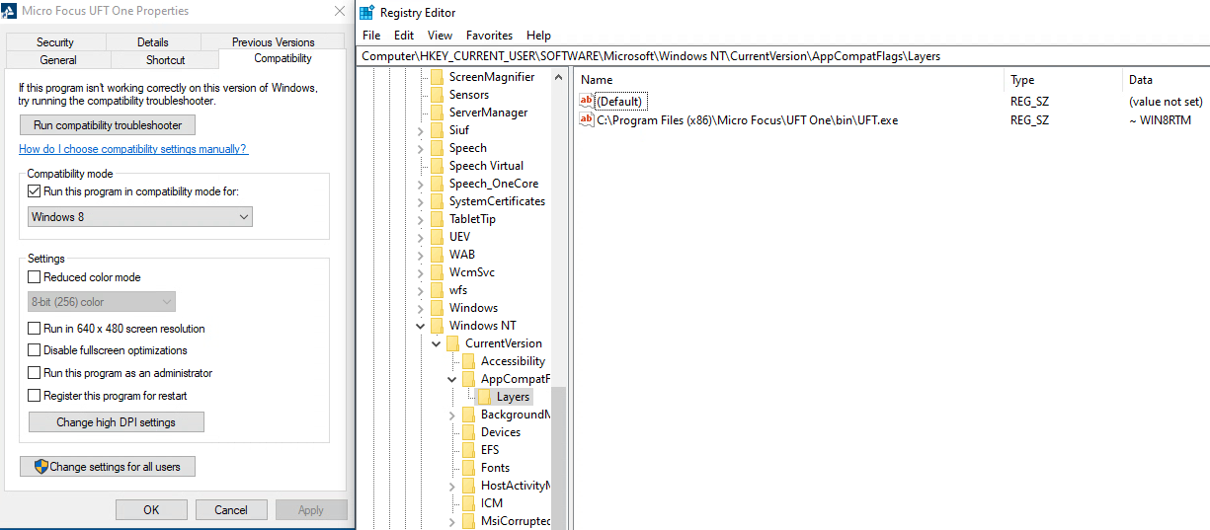Click Run compatibility troubleshooter button
The image size is (1210, 530).
(108, 125)
